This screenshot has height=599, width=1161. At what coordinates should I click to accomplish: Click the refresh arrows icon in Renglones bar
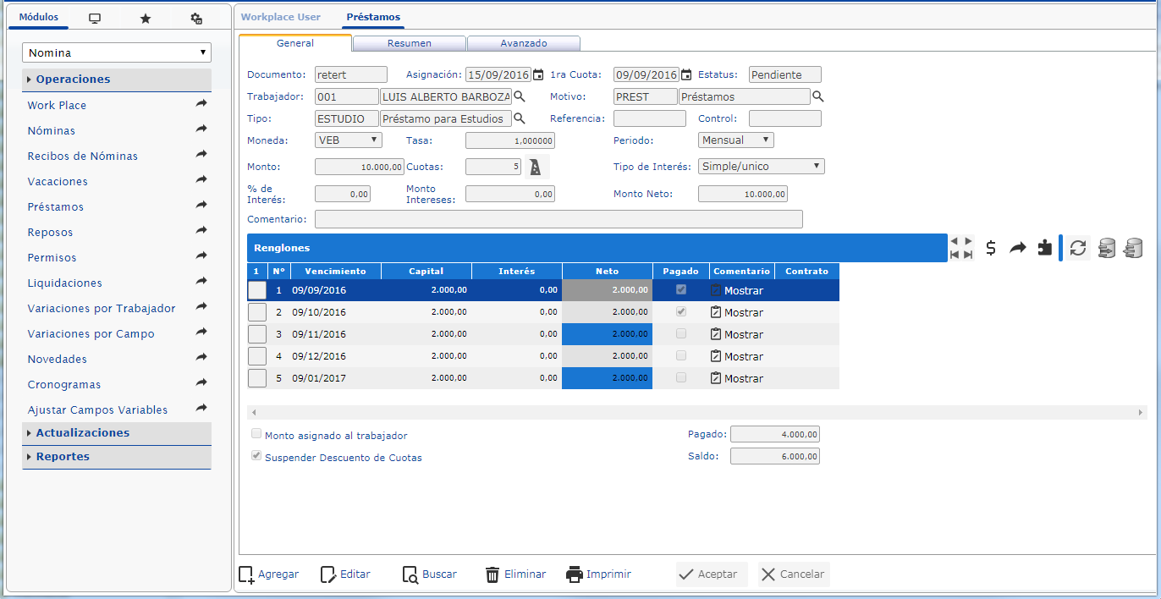click(1077, 248)
